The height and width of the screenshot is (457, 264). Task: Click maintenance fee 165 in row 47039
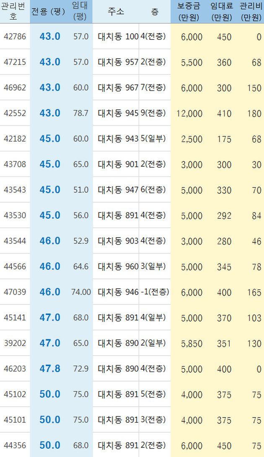[254, 292]
